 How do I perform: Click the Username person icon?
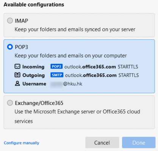[x=17, y=83]
